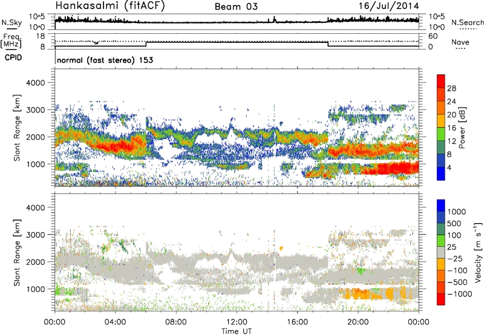The height and width of the screenshot is (335, 484).
Task: Click the 16:00 time tick label
Action: [x=297, y=322]
